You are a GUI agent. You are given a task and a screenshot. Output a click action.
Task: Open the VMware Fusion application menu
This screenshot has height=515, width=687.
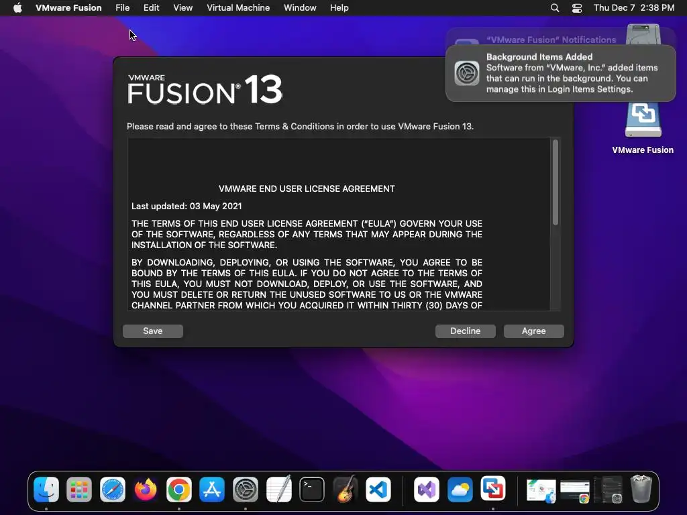click(x=68, y=8)
